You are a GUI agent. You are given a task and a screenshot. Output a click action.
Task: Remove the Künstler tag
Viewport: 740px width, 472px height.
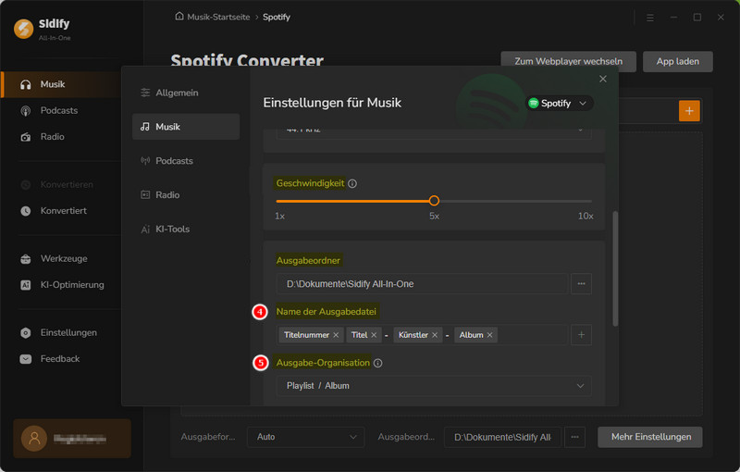coord(435,335)
